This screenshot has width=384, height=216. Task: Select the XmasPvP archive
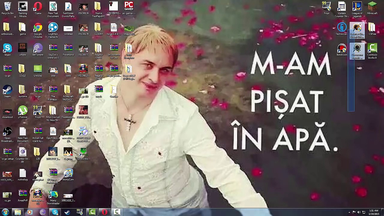tap(23, 196)
